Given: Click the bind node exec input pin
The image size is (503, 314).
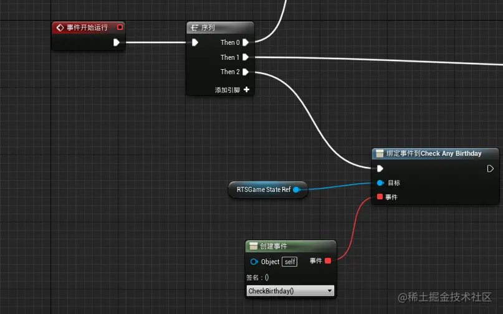Looking at the screenshot, I should [380, 168].
